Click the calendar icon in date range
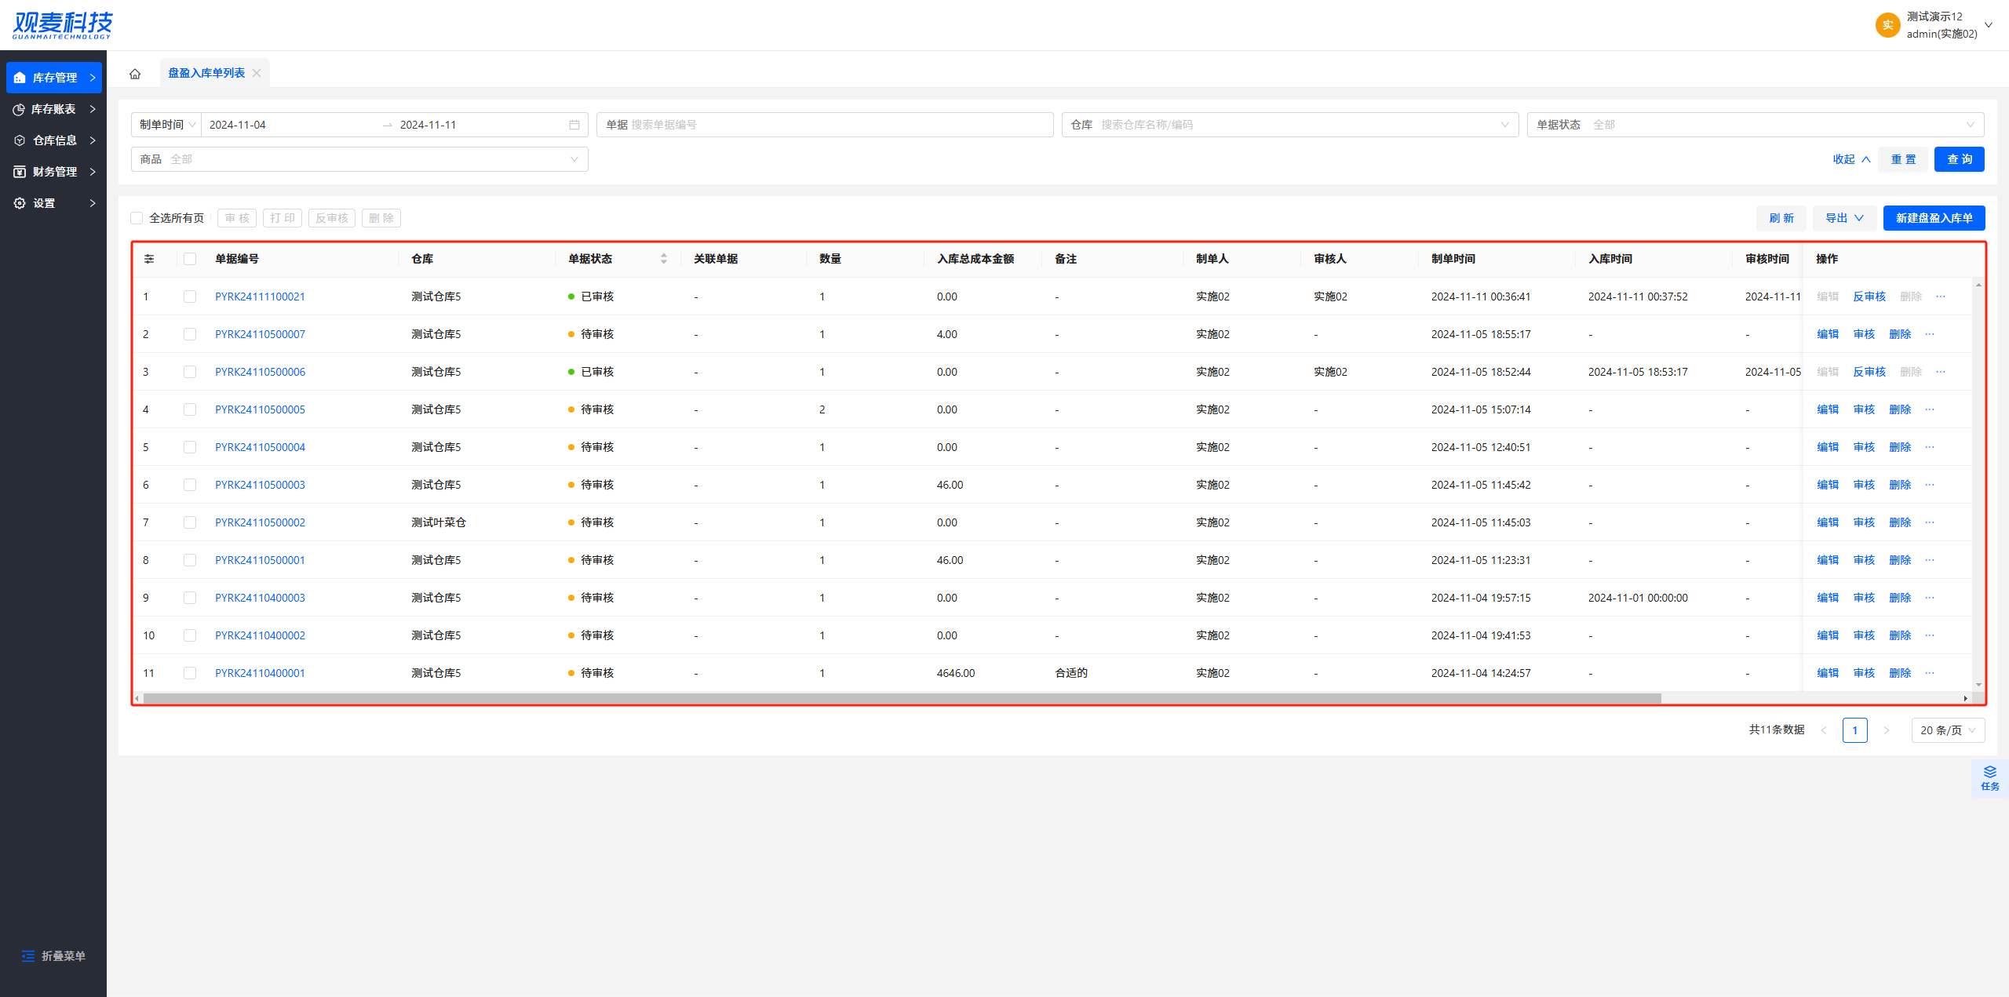Viewport: 2009px width, 997px height. [x=574, y=125]
